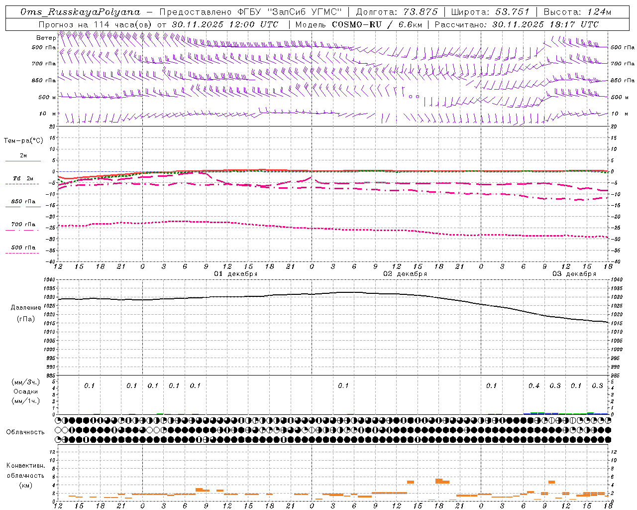Click the 'Высота: 124м' elevation text
The width and height of the screenshot is (637, 510).
[x=577, y=12]
